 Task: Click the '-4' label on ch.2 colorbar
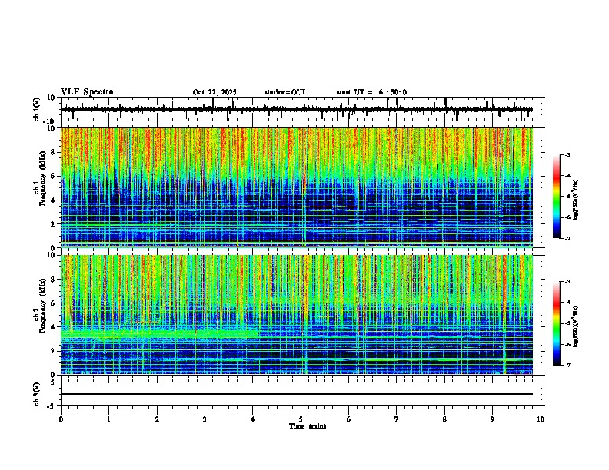click(x=567, y=303)
